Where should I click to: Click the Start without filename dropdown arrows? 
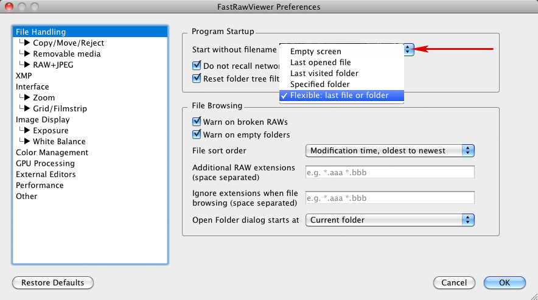[408, 50]
